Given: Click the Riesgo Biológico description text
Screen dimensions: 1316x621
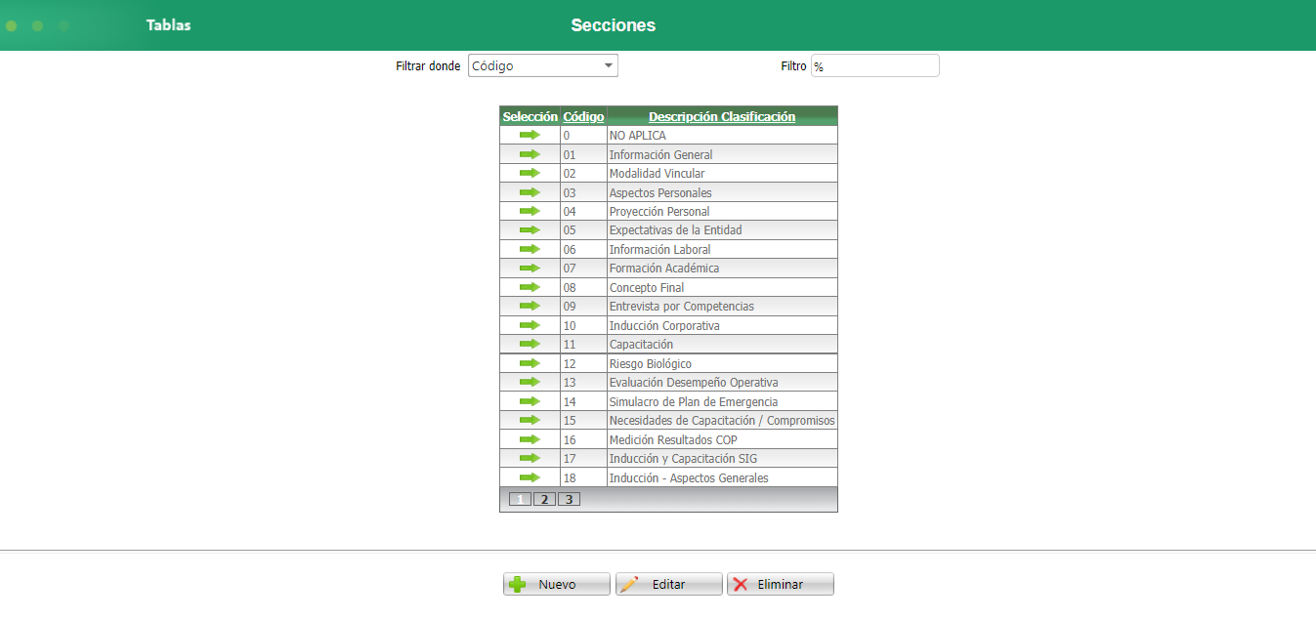Looking at the screenshot, I should point(651,363).
